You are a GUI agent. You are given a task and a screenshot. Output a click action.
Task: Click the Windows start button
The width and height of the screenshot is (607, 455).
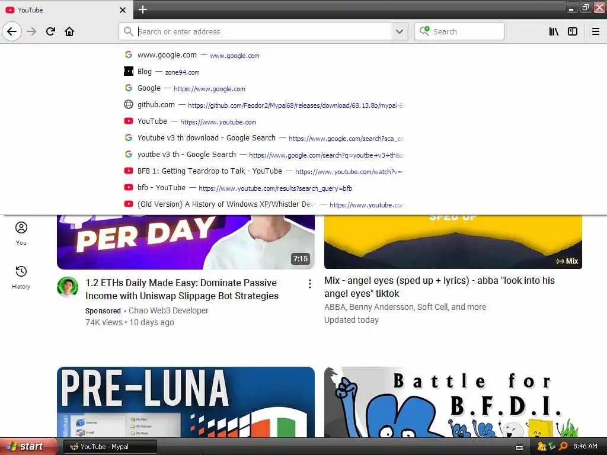[x=28, y=447]
